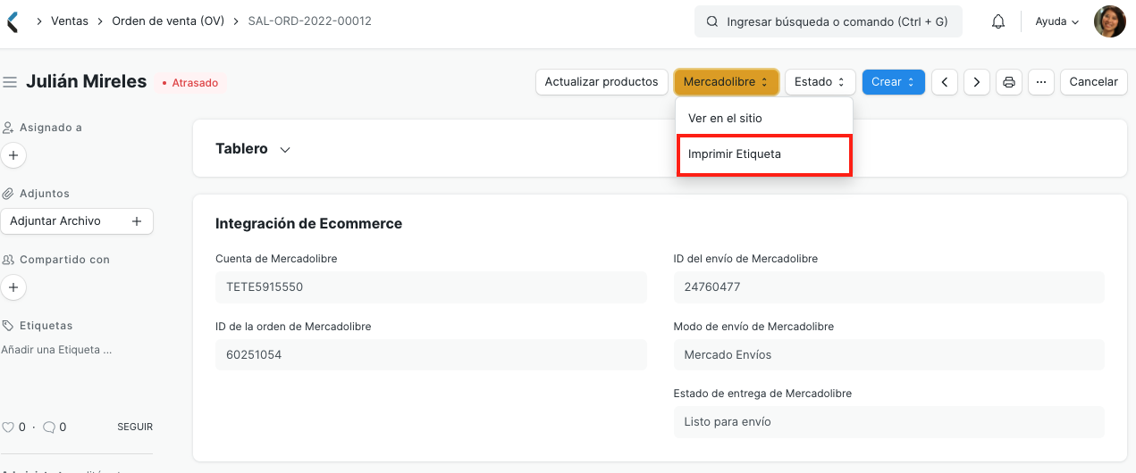Image resolution: width=1136 pixels, height=473 pixels.
Task: Select Imprimir Etiqueta
Action: (x=764, y=155)
